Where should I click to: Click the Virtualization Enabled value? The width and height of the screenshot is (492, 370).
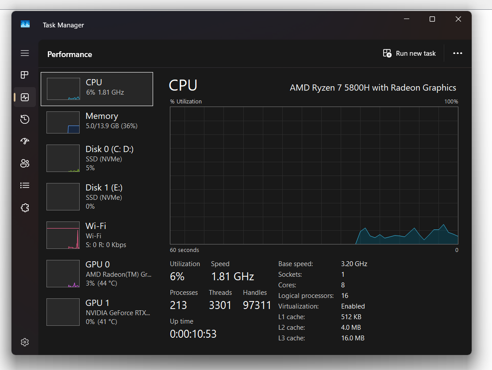353,306
